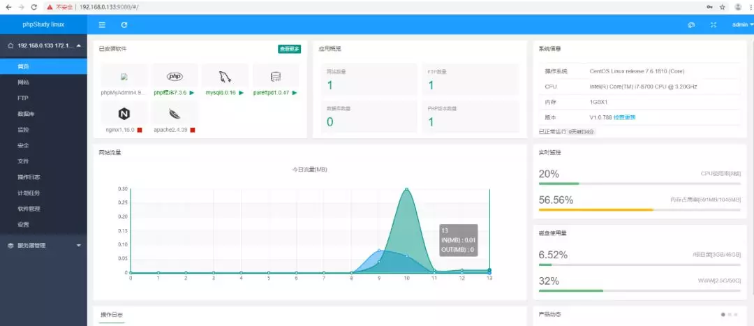Screen dimensions: 754x326
Task: Toggle mysql8.0.16 green running indicator
Action: 241,92
